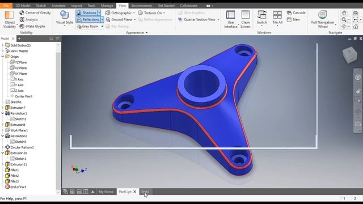Expand the Extrusion7 feature
The image size is (363, 204).
[2, 108]
